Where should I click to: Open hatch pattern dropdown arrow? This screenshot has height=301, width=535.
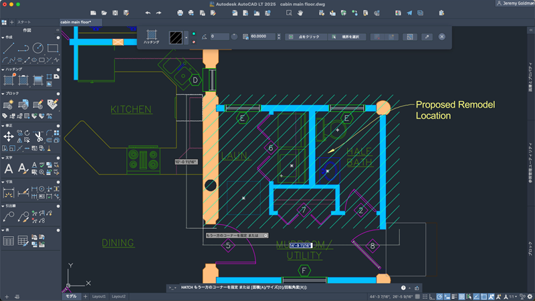(x=187, y=37)
